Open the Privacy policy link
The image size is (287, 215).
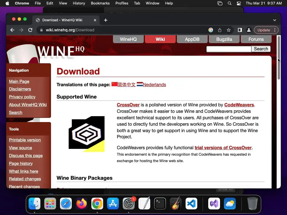[22, 97]
